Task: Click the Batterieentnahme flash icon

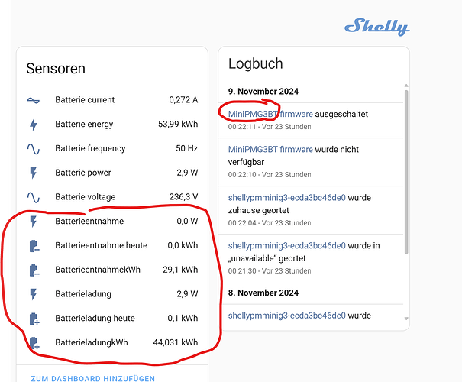Action: click(x=34, y=222)
